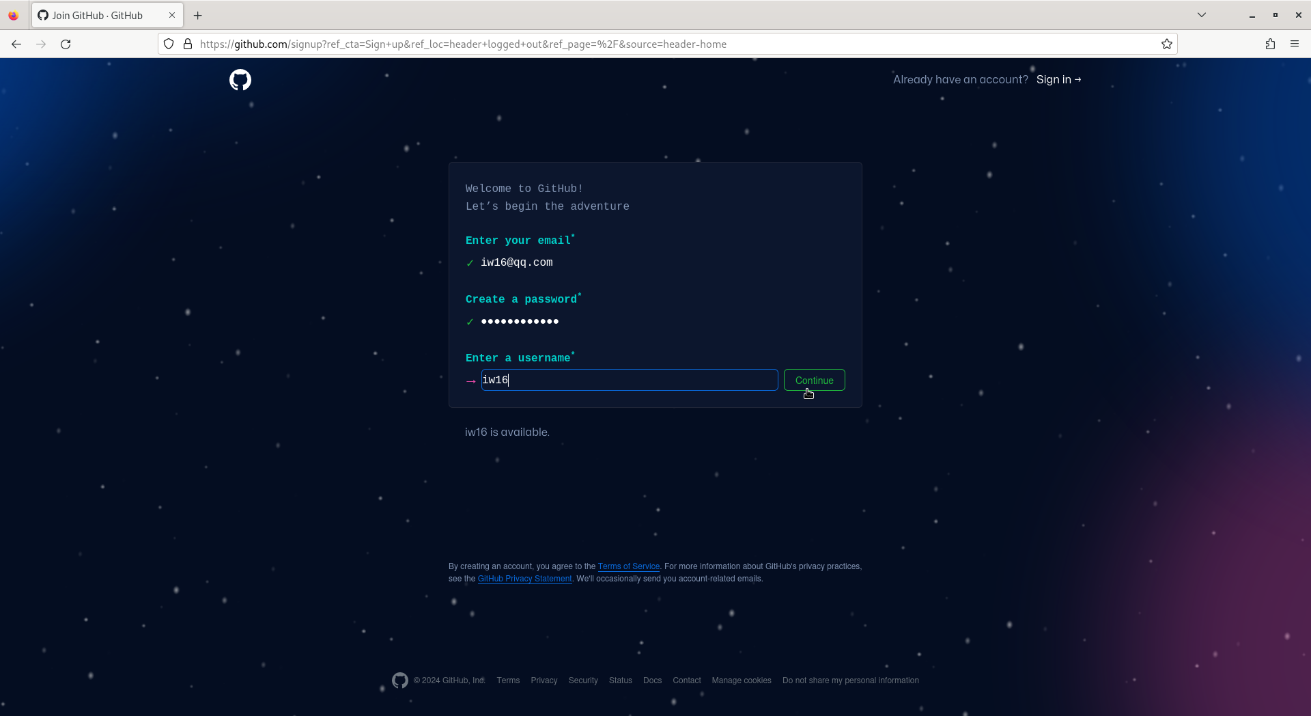Click the Sign in link
Viewport: 1311px width, 716px height.
(x=1058, y=79)
